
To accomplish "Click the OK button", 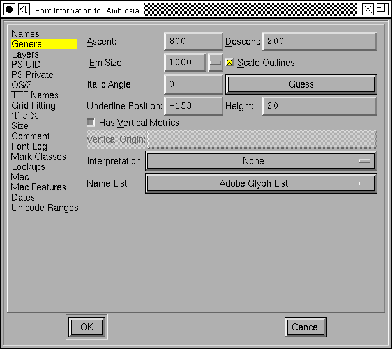I will 87,327.
